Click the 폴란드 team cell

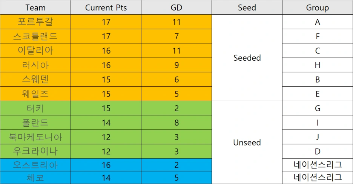coord(35,123)
